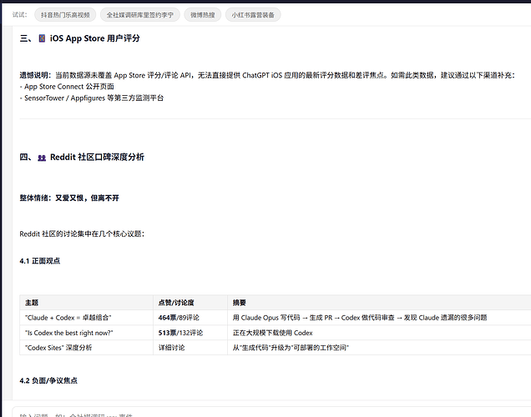The height and width of the screenshot is (417, 531).
Task: Choose the 微博热搜 suggestion chip
Action: coord(203,15)
